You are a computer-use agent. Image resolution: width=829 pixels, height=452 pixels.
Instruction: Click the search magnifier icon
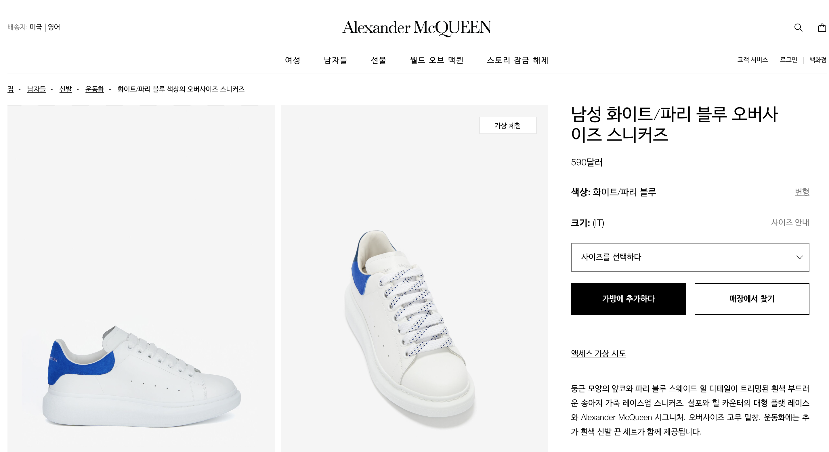(798, 28)
